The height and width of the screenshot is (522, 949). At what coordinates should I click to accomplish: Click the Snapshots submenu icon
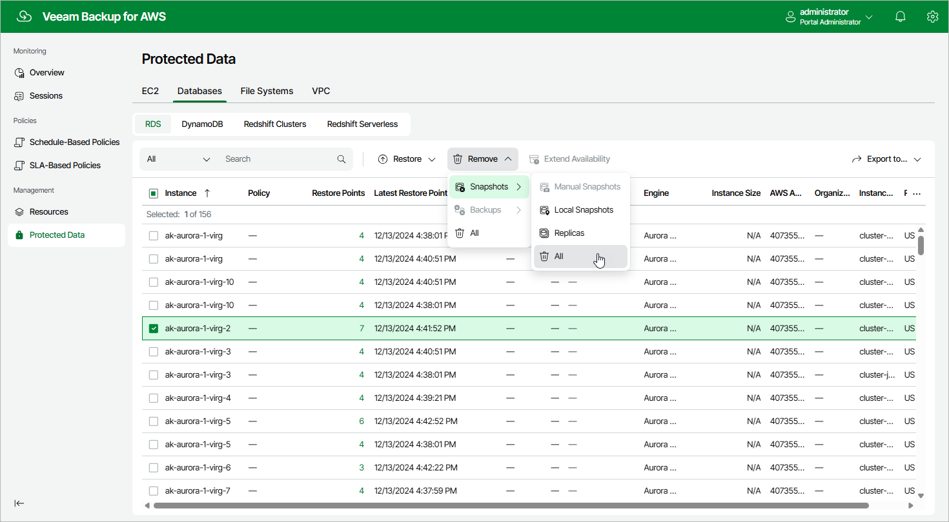click(x=460, y=187)
